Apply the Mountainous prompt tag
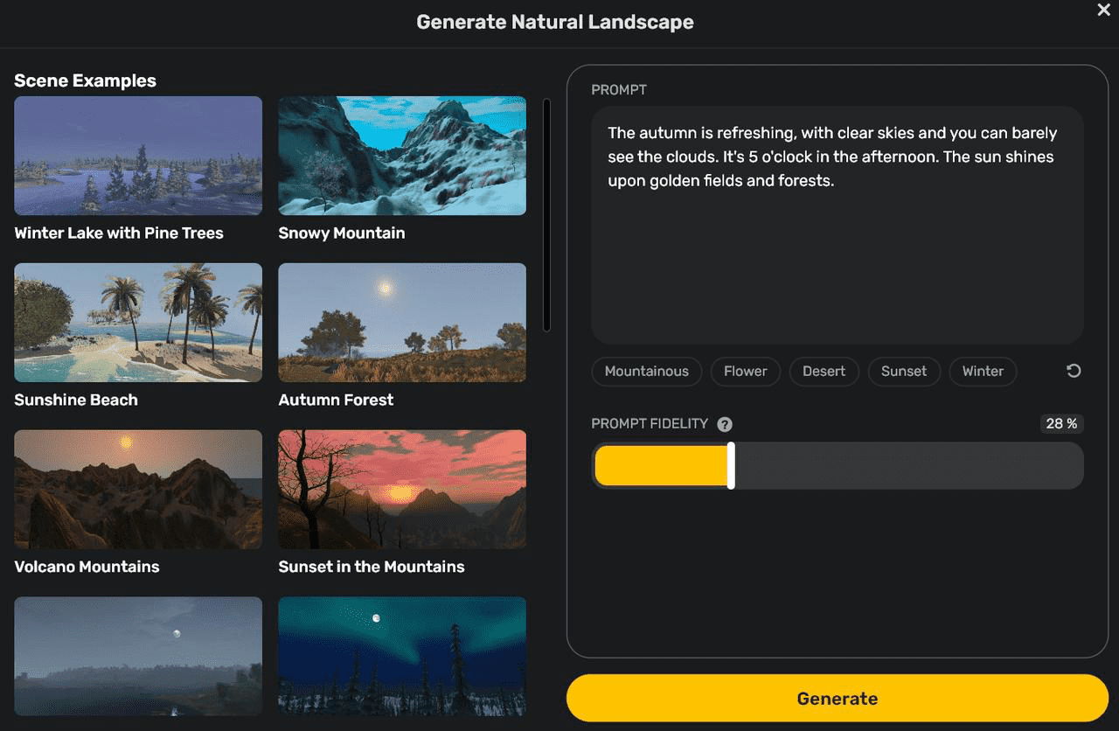Image resolution: width=1119 pixels, height=731 pixels. click(646, 371)
